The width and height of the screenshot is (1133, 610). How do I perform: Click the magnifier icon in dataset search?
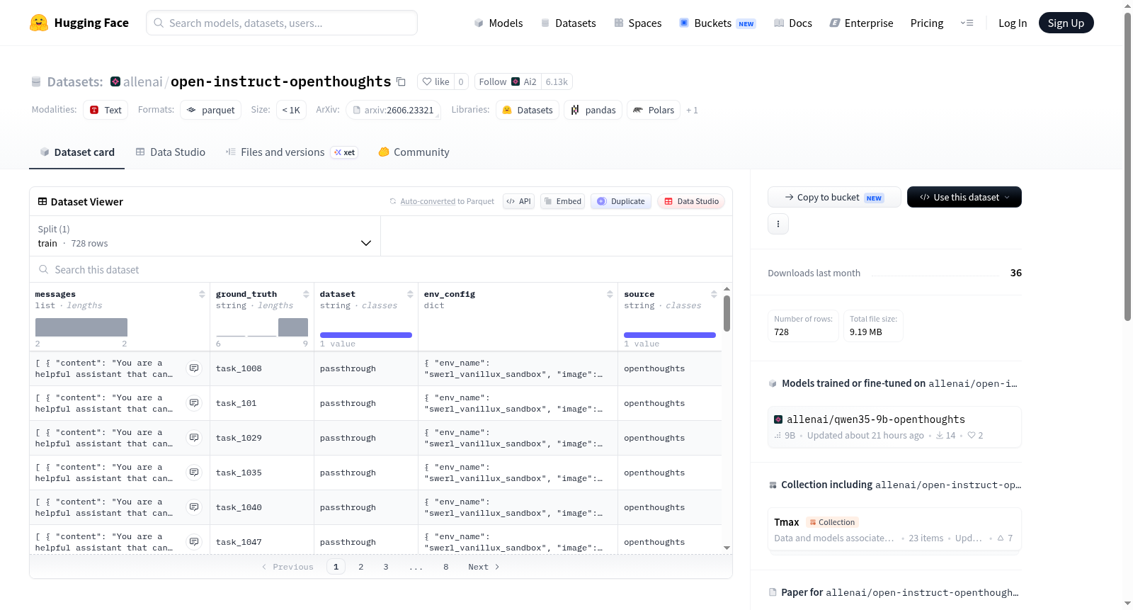[x=44, y=270]
